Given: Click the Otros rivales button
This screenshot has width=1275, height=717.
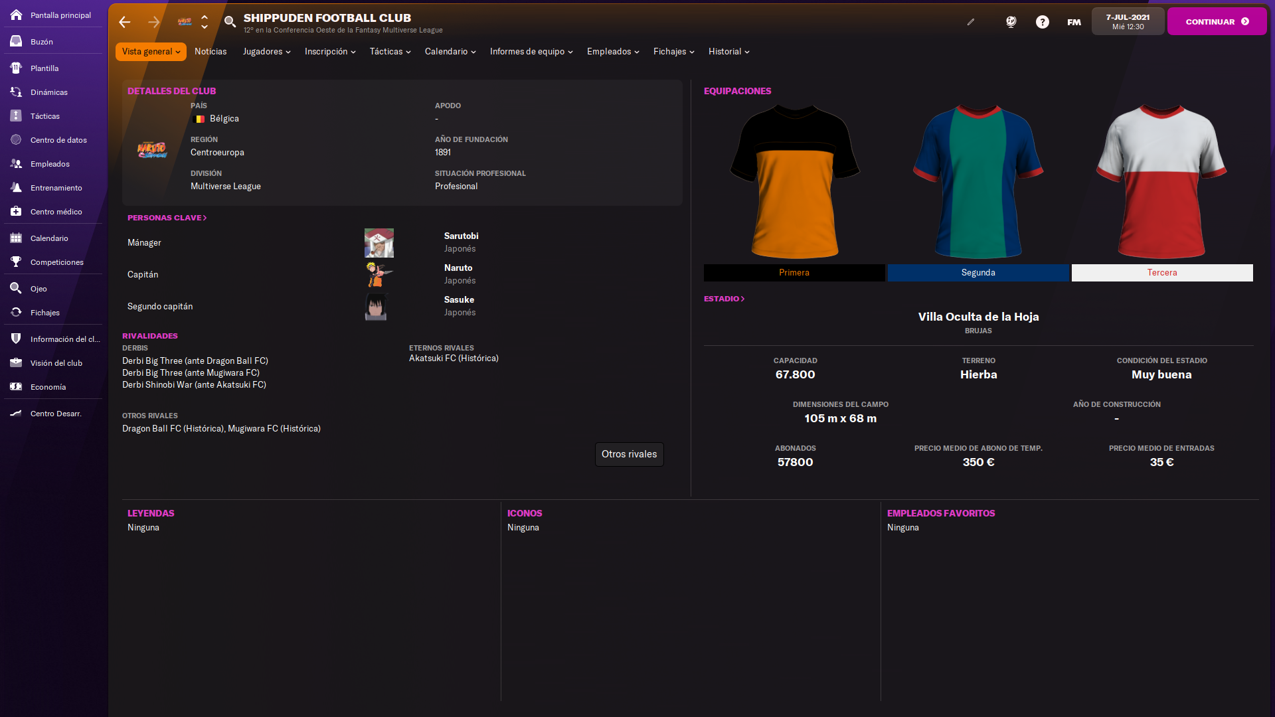Looking at the screenshot, I should click(629, 454).
